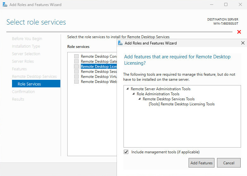The height and width of the screenshot is (176, 247).
Task: Close the main wizard window
Action: [240, 4]
